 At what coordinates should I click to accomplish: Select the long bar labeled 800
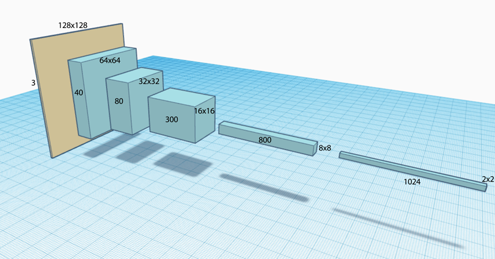tap(268, 138)
